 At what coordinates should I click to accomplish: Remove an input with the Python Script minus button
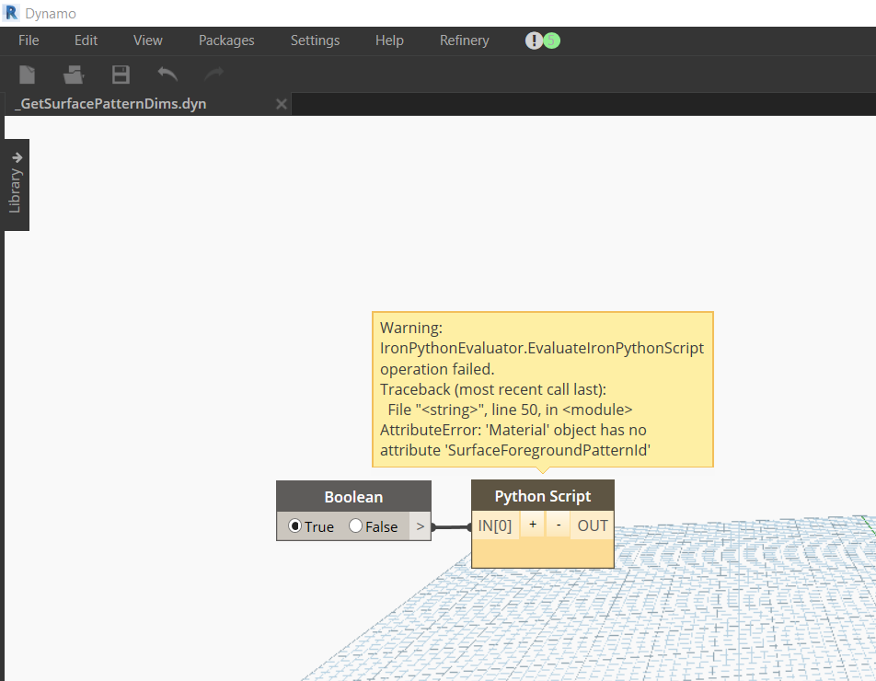(x=559, y=525)
